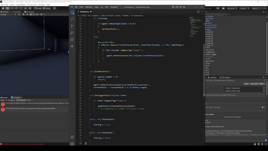Toggle primary sidebar layout icon in VS Code
The height and width of the screenshot is (151, 268).
173,7
